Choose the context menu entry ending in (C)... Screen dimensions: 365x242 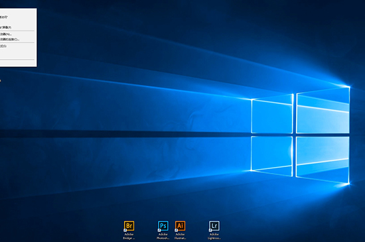(x=9, y=39)
